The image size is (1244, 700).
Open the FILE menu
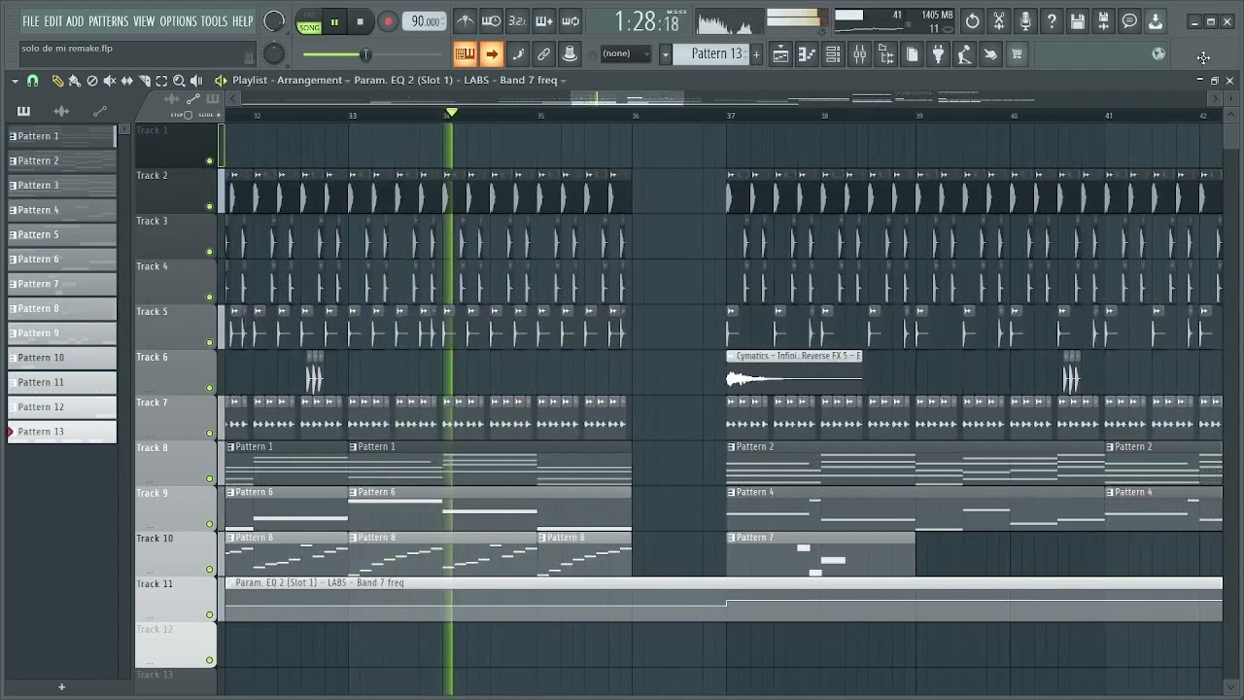click(x=30, y=21)
